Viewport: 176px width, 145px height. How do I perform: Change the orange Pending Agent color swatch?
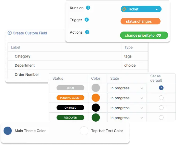(96, 98)
